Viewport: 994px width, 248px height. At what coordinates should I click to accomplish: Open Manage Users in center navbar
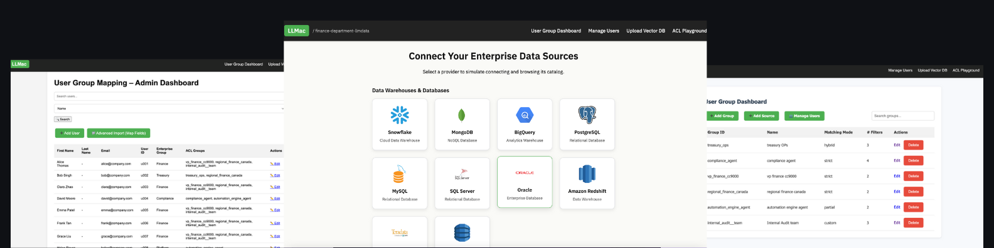(604, 31)
